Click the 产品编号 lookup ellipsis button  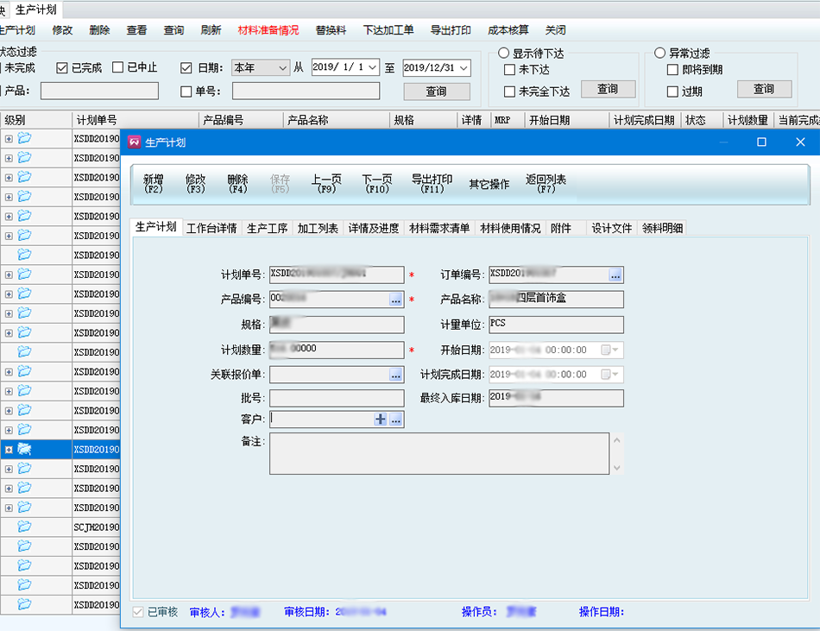pos(395,300)
